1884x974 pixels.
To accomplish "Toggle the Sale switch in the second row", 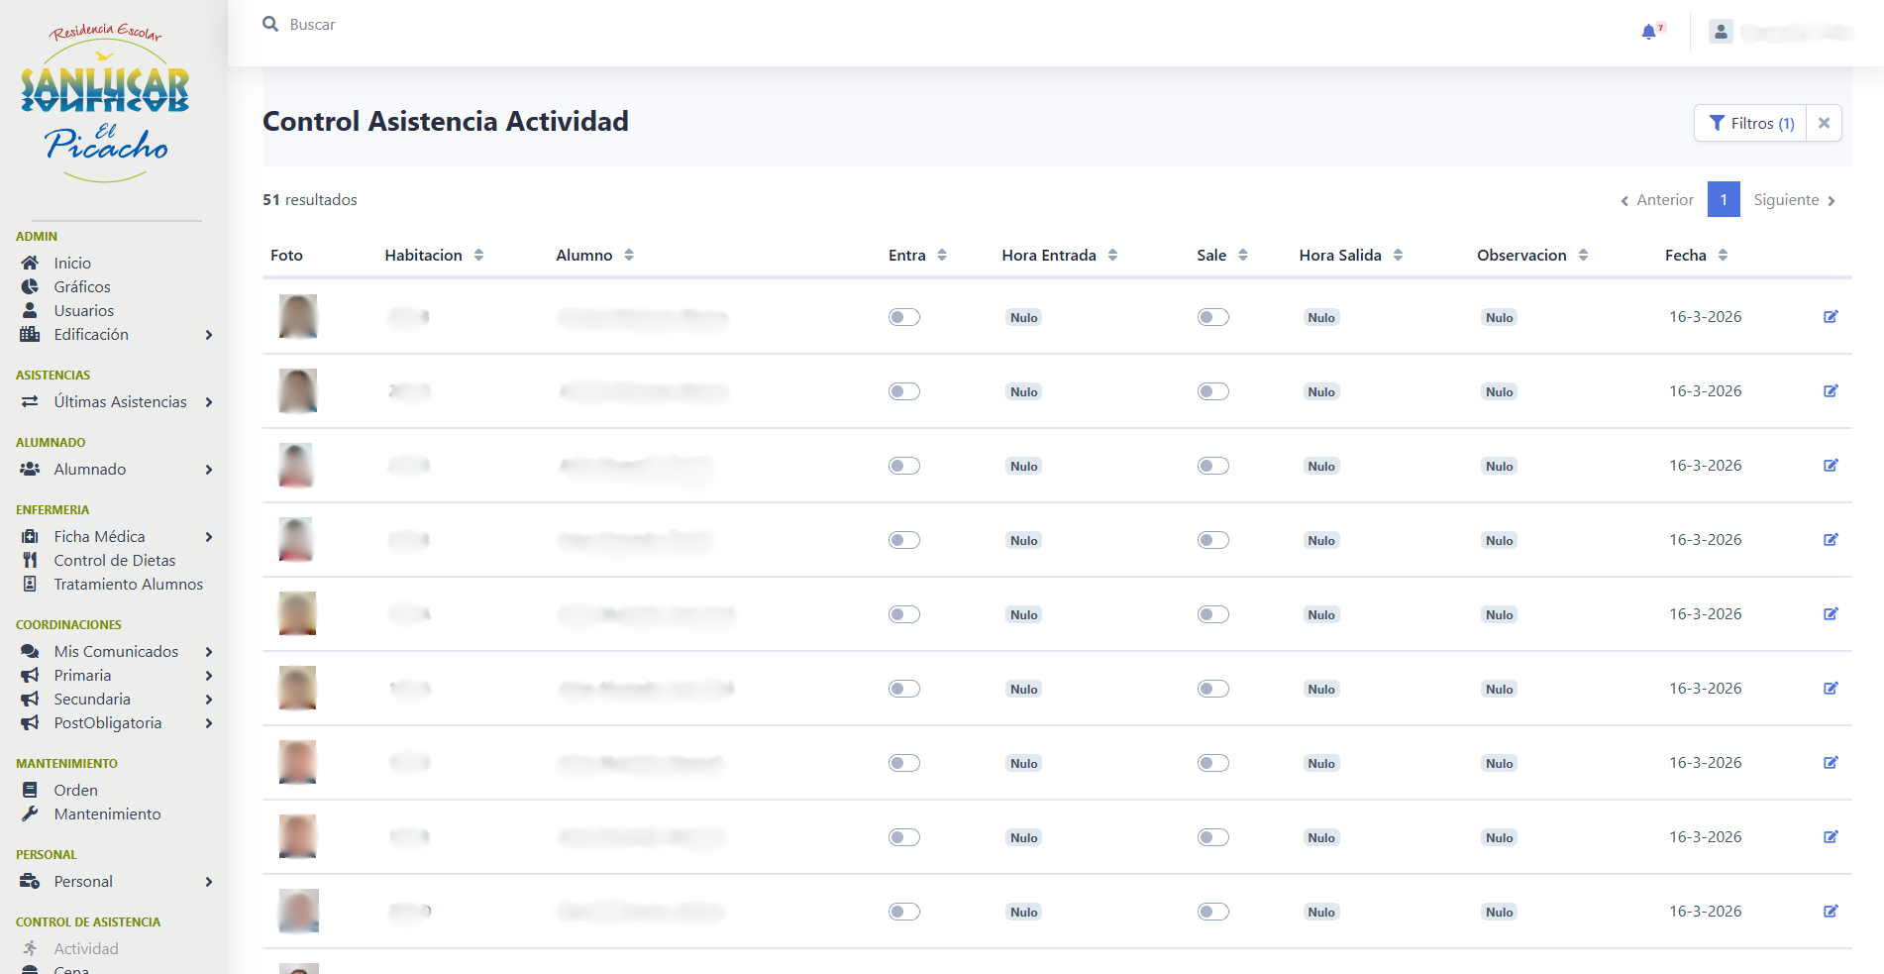I will (1212, 391).
